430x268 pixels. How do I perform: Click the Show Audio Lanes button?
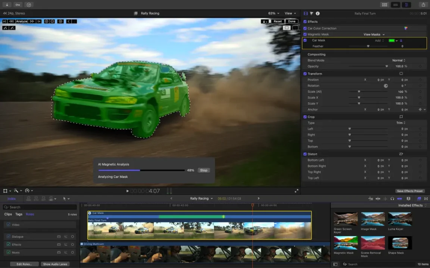(55, 264)
